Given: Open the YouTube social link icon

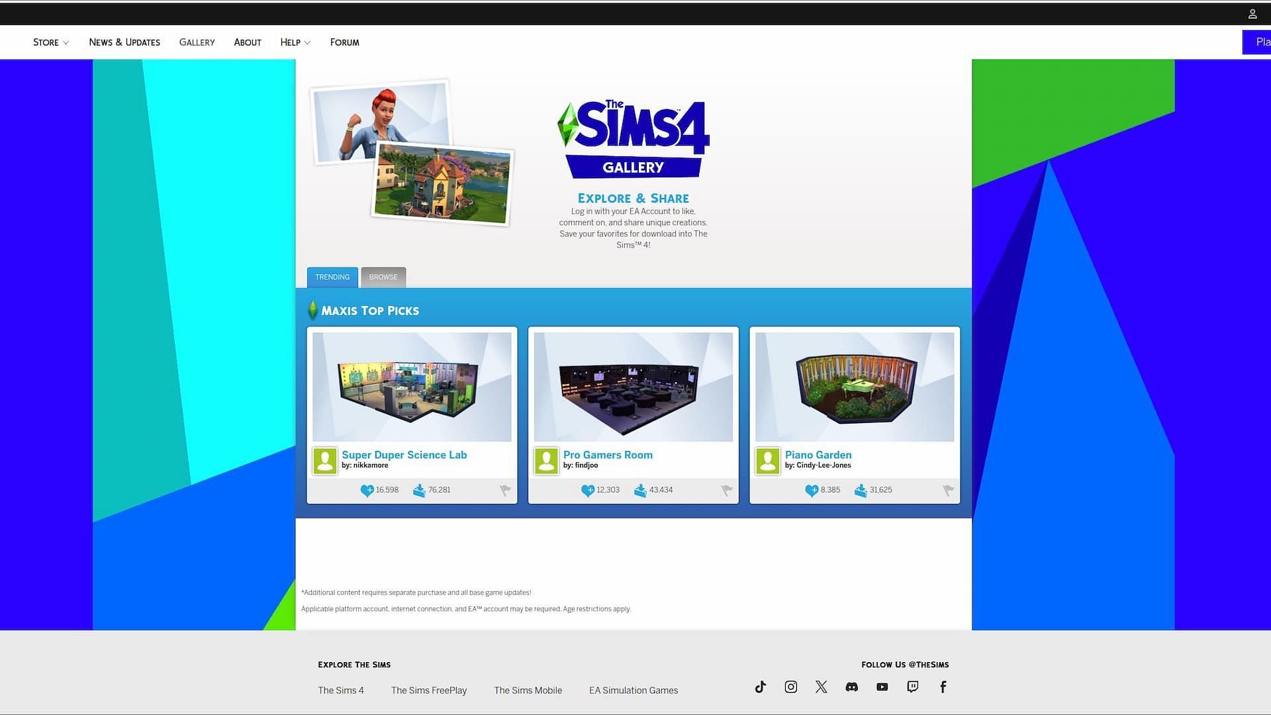Looking at the screenshot, I should click(x=882, y=687).
